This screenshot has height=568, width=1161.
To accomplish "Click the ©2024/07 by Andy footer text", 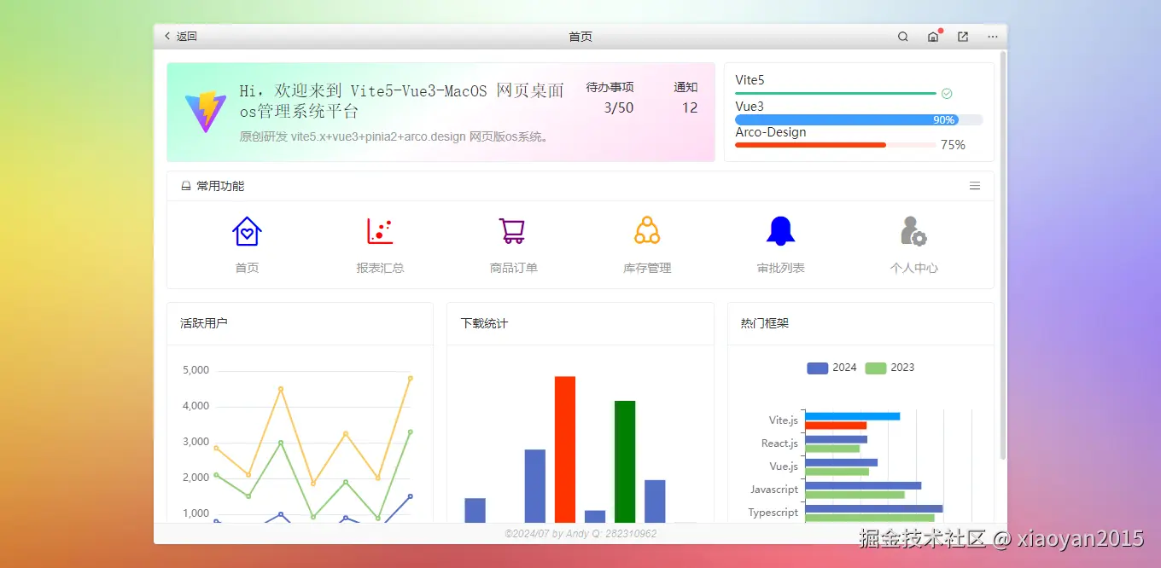I will pos(580,534).
